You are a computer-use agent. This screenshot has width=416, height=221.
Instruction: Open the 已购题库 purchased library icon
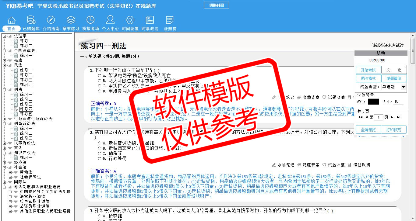31,20
